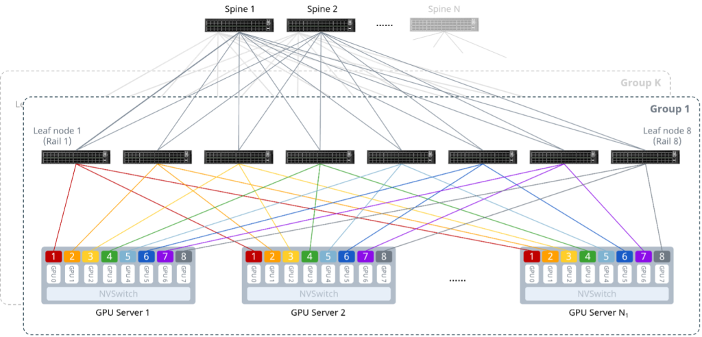
Task: Select NVSwitch bar in GPU Server N1
Action: coord(597,294)
